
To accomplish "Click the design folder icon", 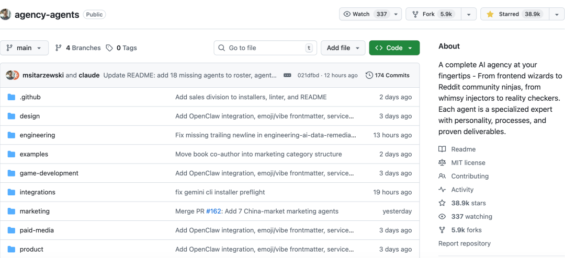I will click(12, 116).
